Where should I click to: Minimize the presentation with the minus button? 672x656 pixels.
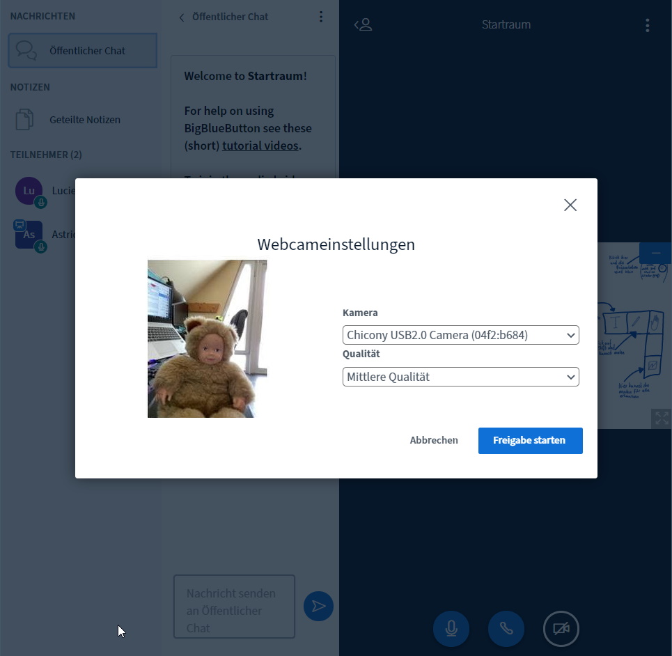655,253
